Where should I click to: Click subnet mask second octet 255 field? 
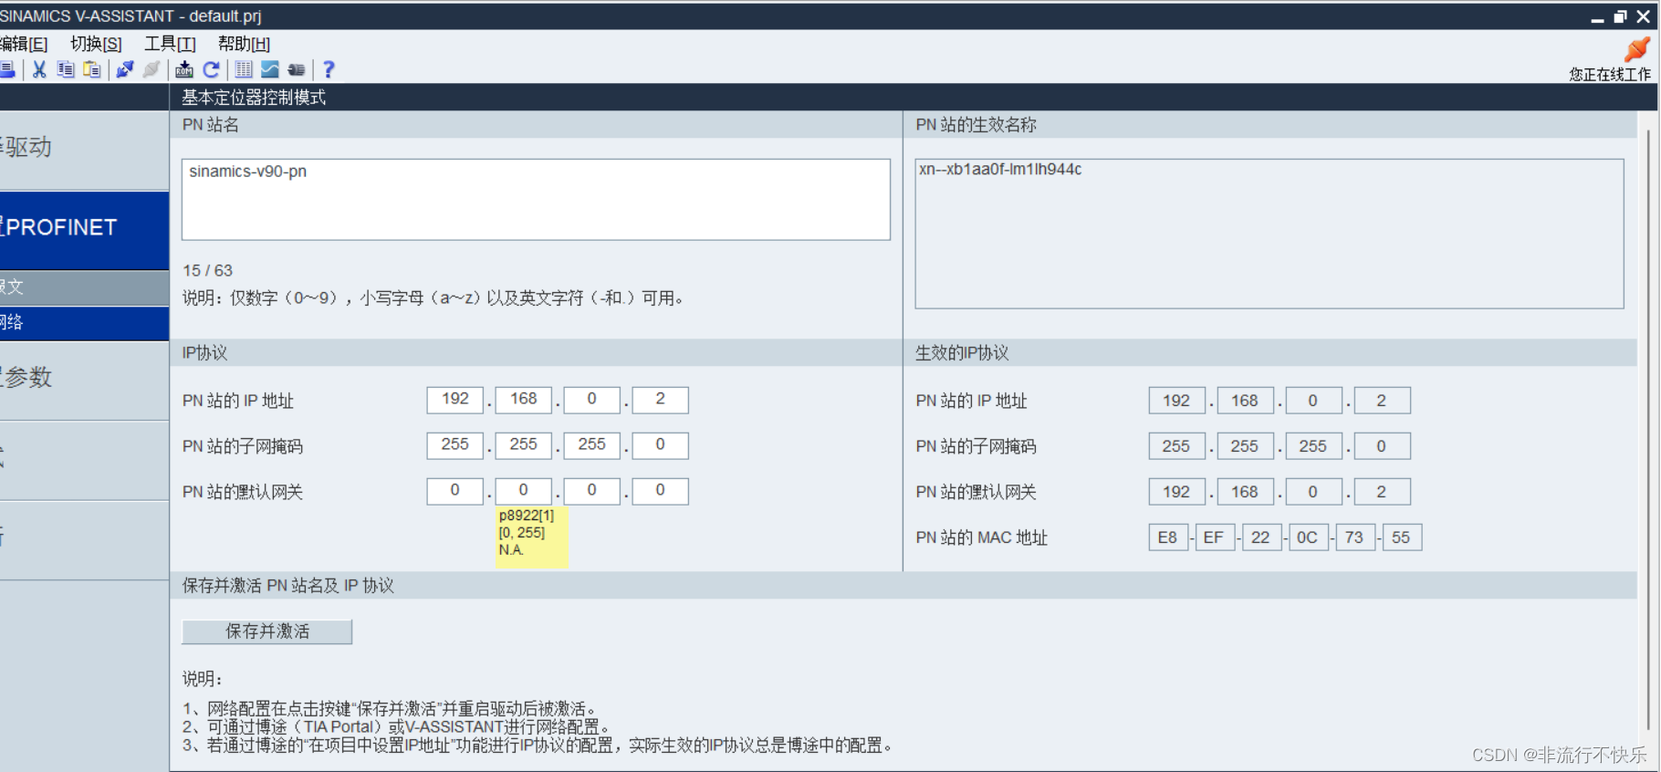coord(523,445)
